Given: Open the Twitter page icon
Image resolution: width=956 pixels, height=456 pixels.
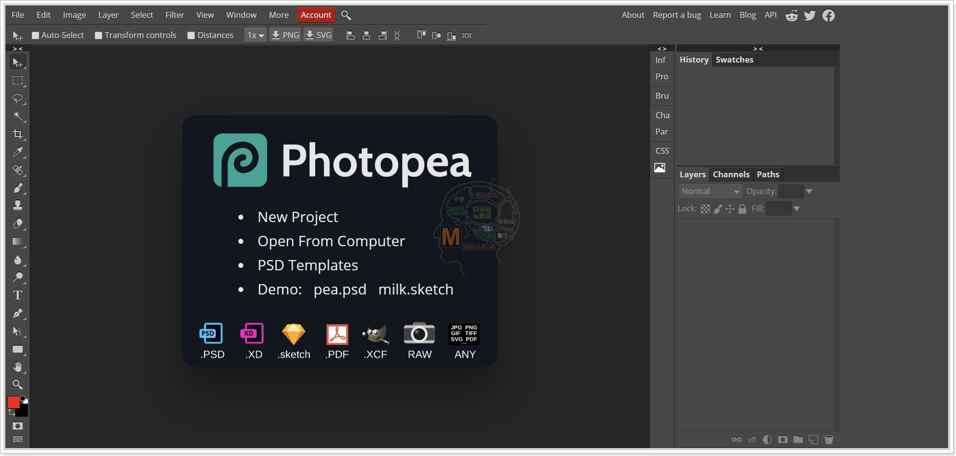Looking at the screenshot, I should 810,15.
